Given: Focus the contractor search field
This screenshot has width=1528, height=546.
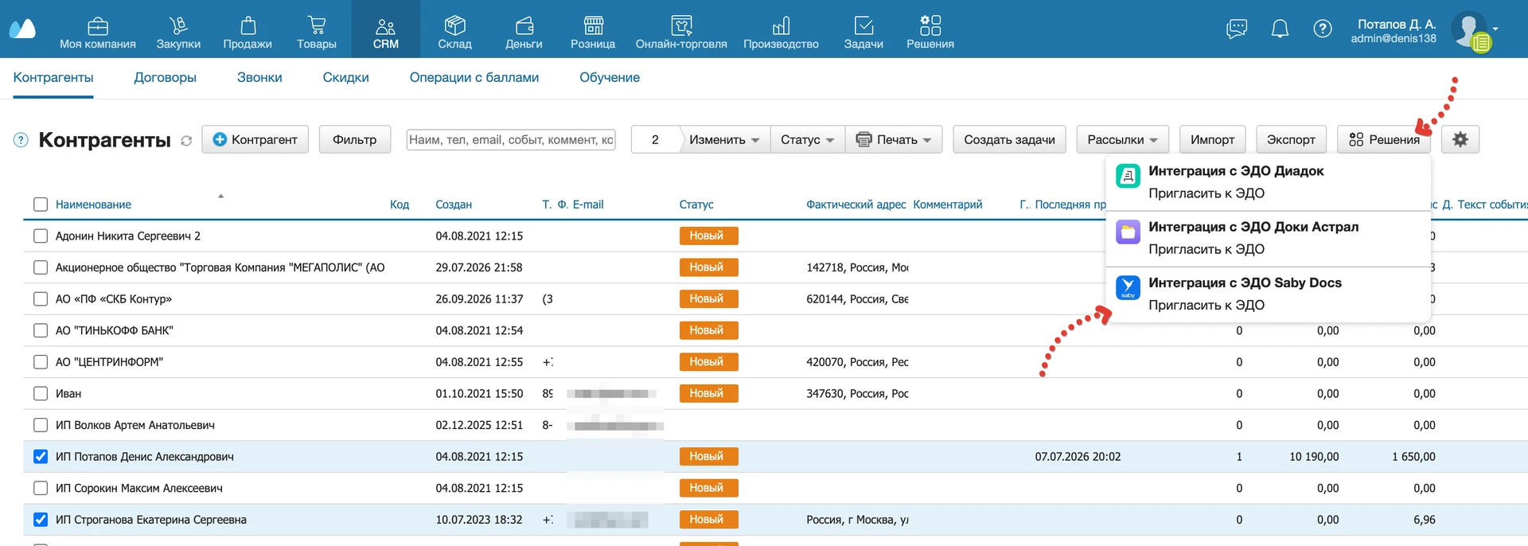Looking at the screenshot, I should pos(511,139).
